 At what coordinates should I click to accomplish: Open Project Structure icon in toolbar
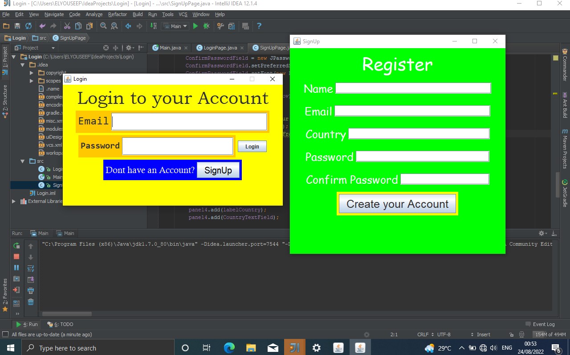coord(232,26)
